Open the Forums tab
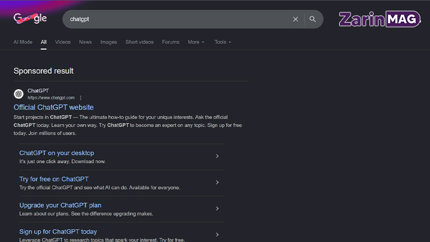This screenshot has height=242, width=430. 170,42
